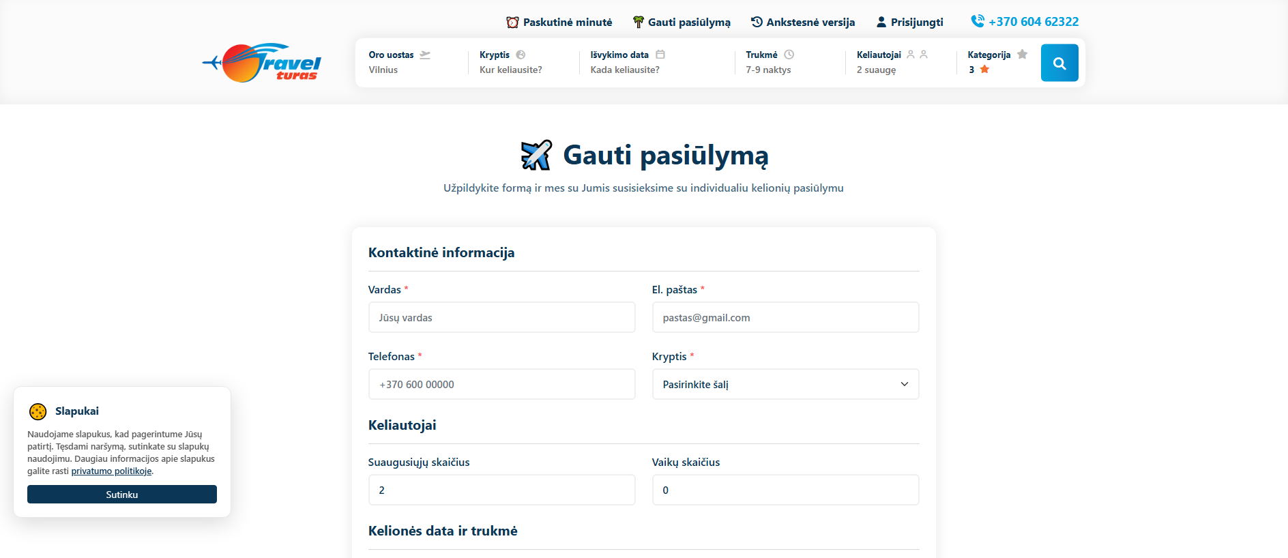1288x558 pixels.
Task: Accept cookies with Sutinku button
Action: click(x=122, y=495)
